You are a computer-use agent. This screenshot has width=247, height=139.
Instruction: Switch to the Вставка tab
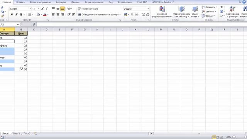(20, 2)
